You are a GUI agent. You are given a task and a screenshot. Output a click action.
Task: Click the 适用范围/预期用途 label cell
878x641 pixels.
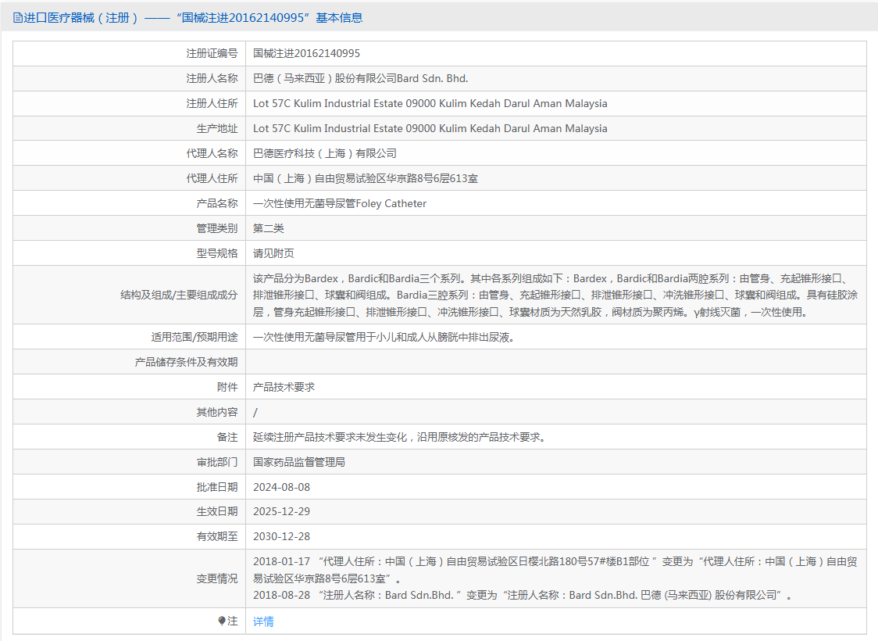coord(130,337)
